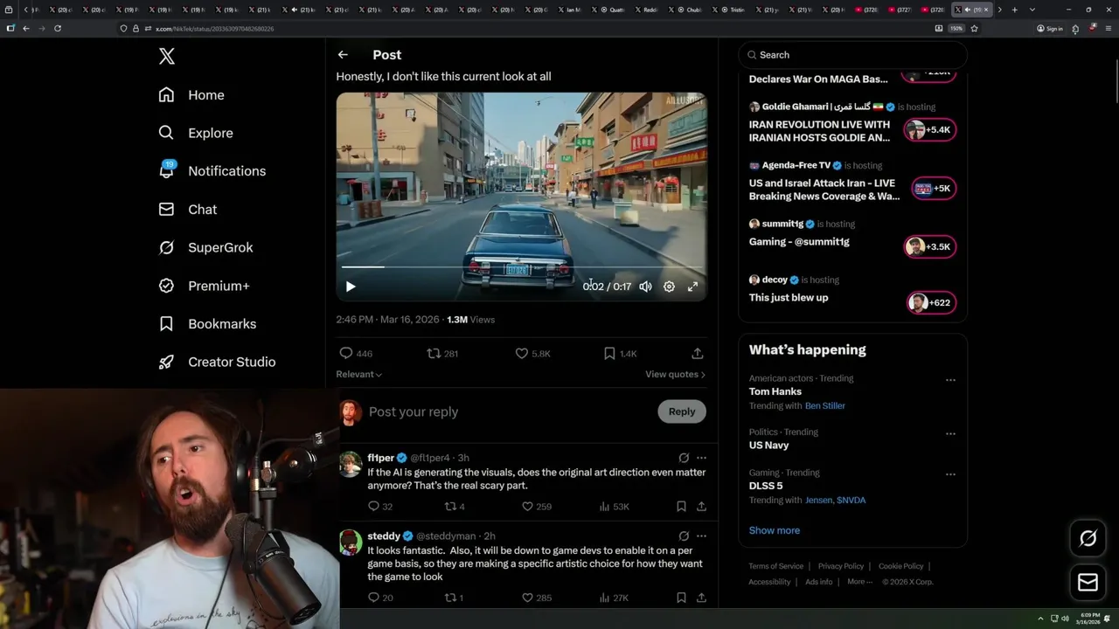Open Premium+ in the sidebar
This screenshot has height=629, width=1119.
tap(204, 286)
